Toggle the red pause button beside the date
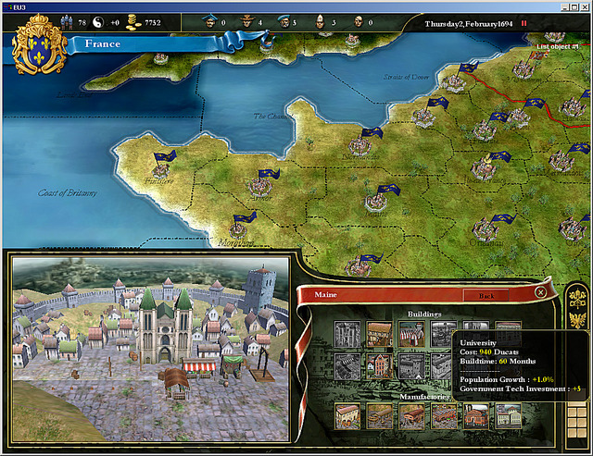Viewport: 593px width, 456px height. (524, 22)
